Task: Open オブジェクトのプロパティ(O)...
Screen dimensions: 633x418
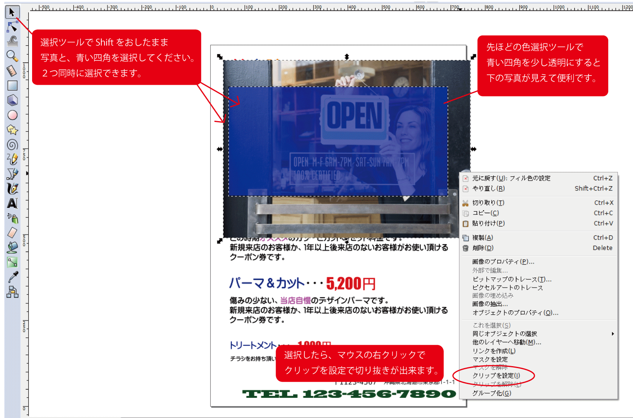Action: point(538,313)
